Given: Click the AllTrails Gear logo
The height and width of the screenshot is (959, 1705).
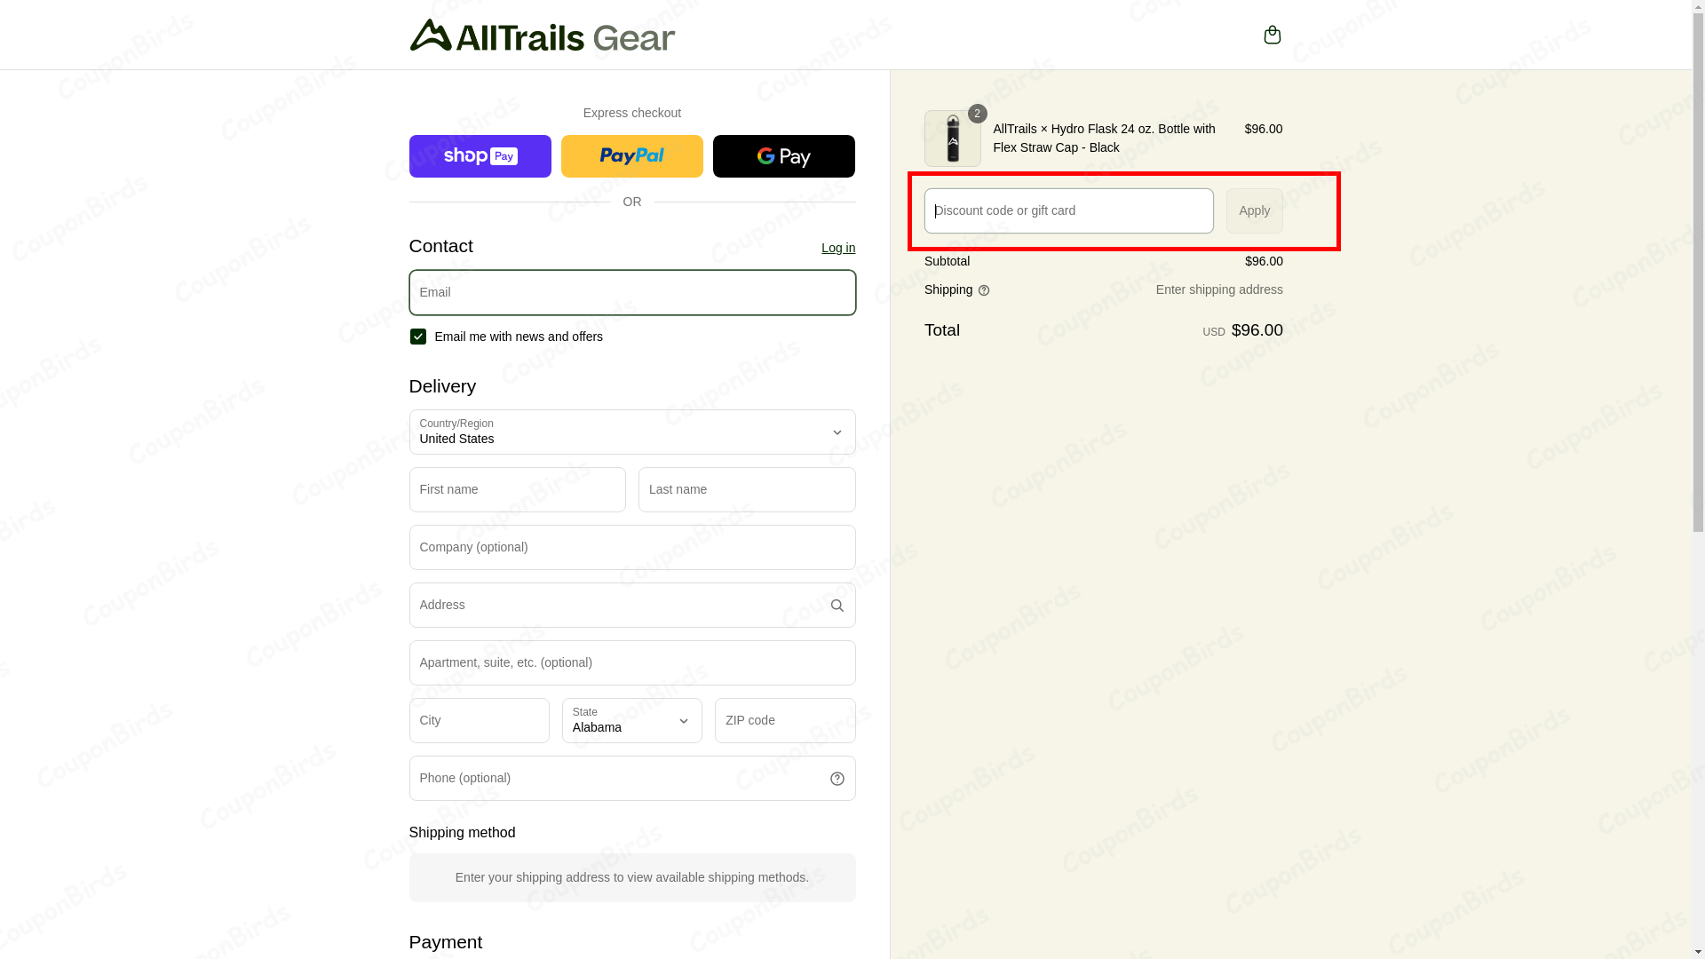Looking at the screenshot, I should coord(542,35).
